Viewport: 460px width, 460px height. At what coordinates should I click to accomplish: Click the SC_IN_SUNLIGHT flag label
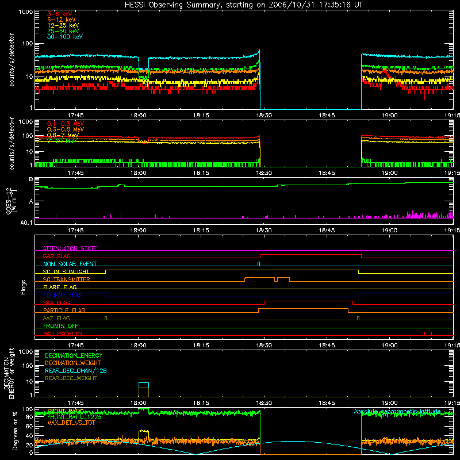click(x=66, y=271)
